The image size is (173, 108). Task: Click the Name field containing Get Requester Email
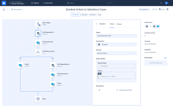coord(117,36)
